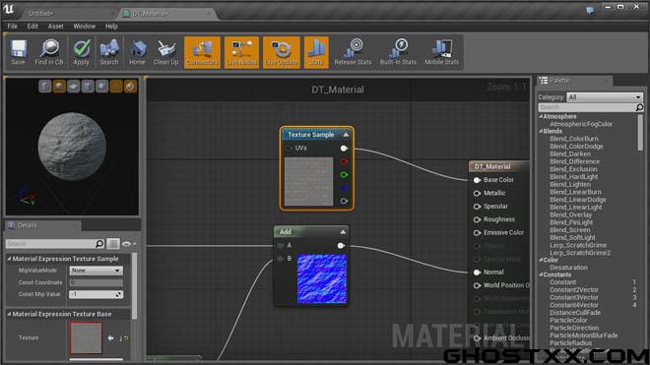
Task: Enable Built-In Stats in the toolbar
Action: point(398,52)
